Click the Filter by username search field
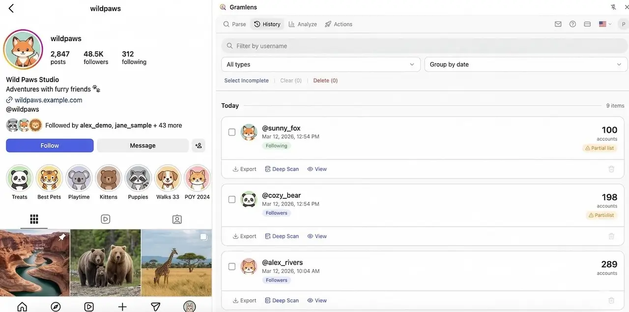The image size is (629, 312). (344, 46)
